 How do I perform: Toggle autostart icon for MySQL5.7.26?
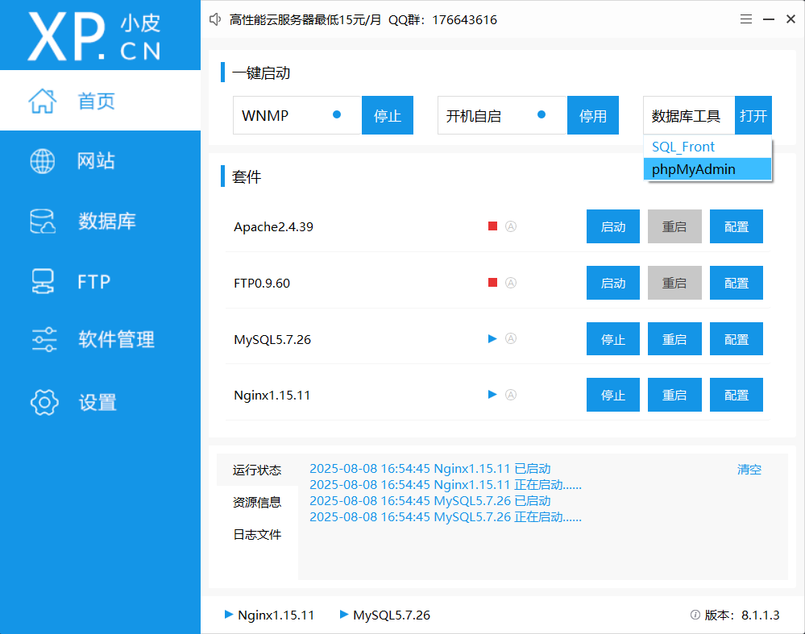(511, 338)
